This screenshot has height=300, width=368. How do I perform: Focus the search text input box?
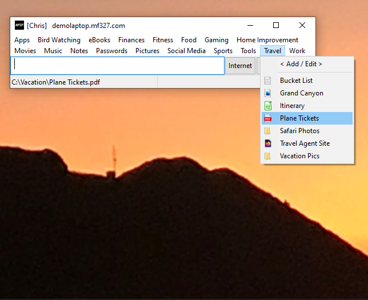(x=118, y=66)
